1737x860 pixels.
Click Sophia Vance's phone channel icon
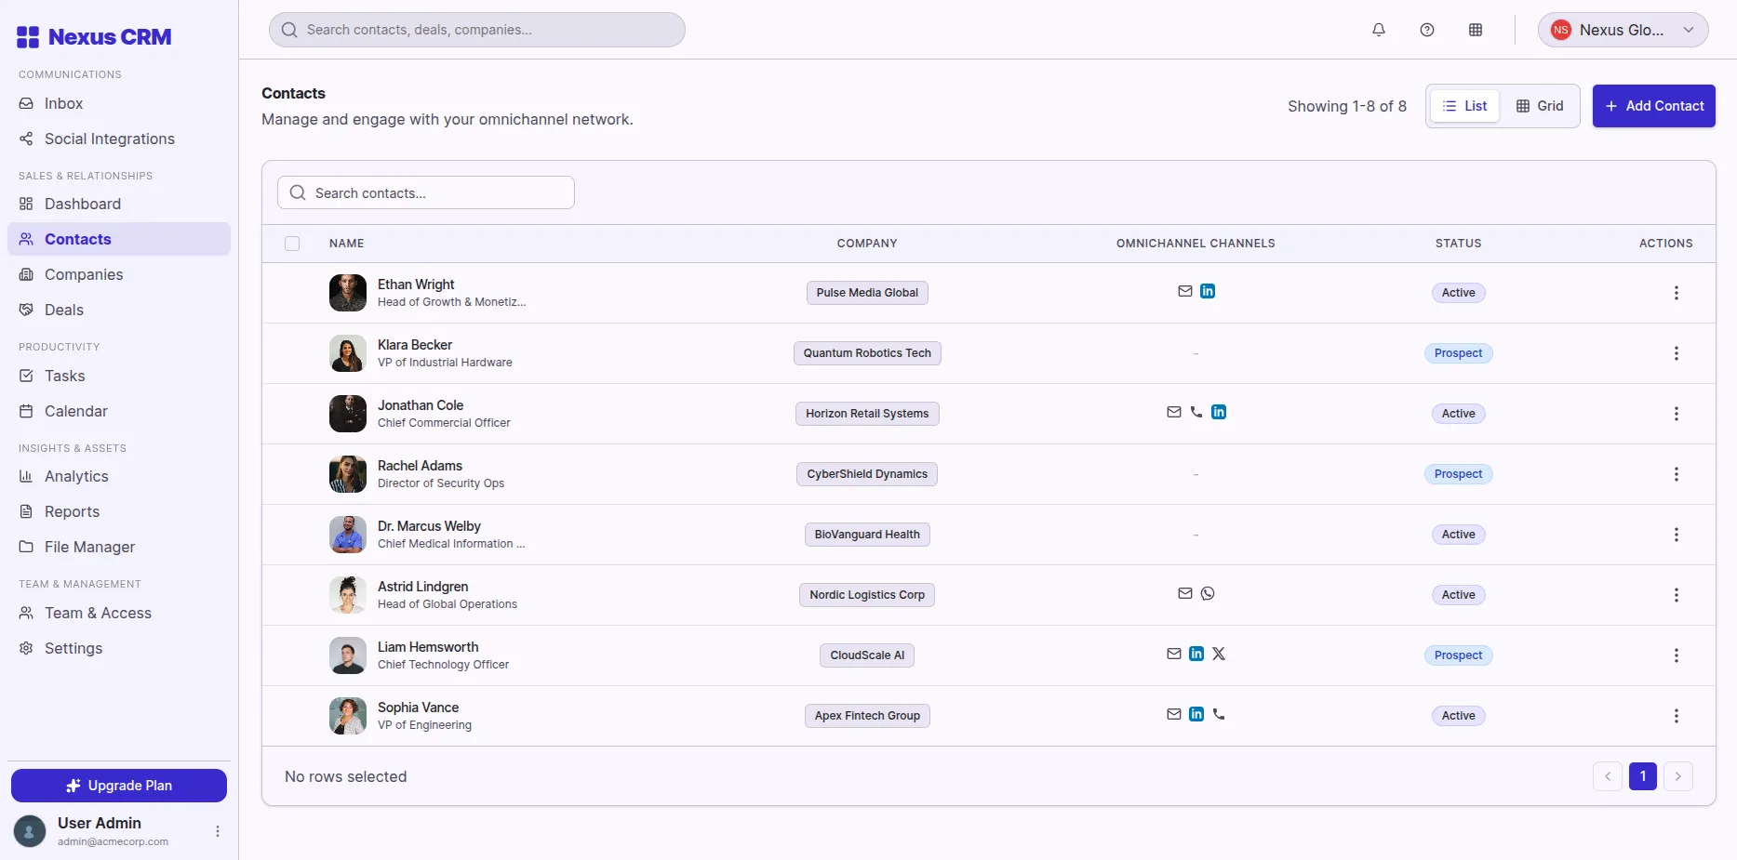point(1219,714)
